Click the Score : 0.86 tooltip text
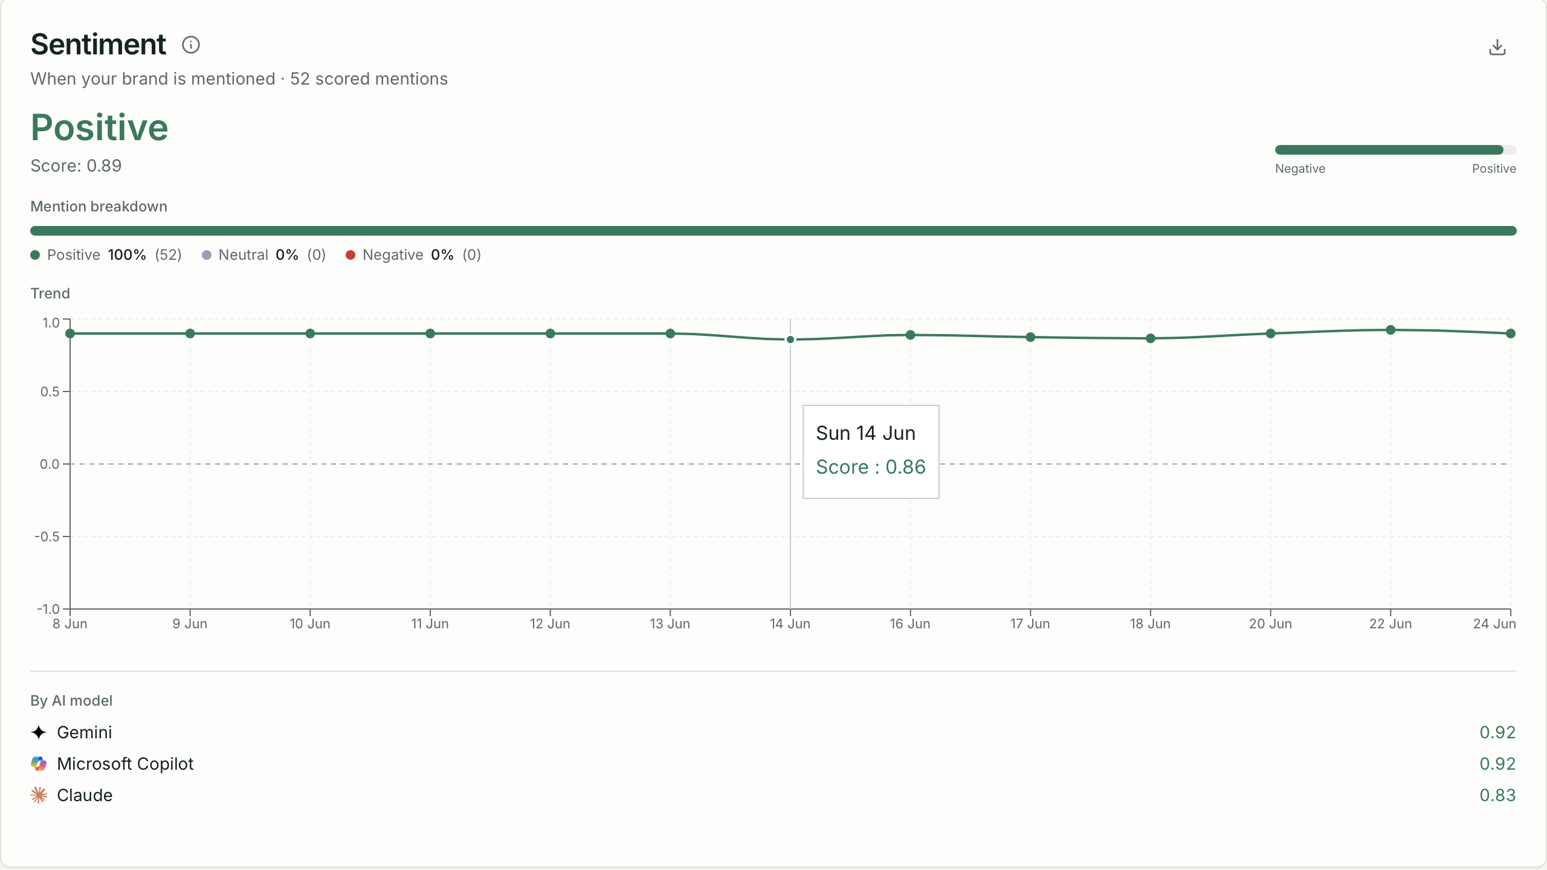This screenshot has width=1547, height=870. (x=871, y=467)
